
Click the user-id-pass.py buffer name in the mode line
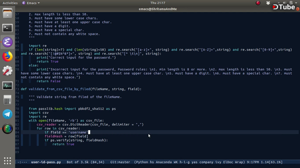point(46,162)
